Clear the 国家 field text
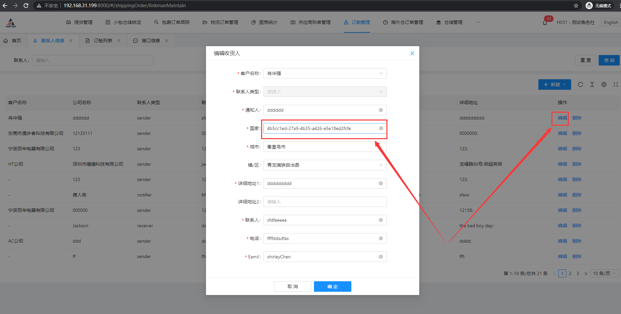 point(381,128)
